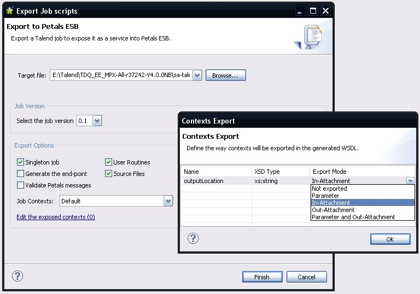Choose 'Parameter and Out-Attachment' option
This screenshot has height=294, width=420.
353,217
